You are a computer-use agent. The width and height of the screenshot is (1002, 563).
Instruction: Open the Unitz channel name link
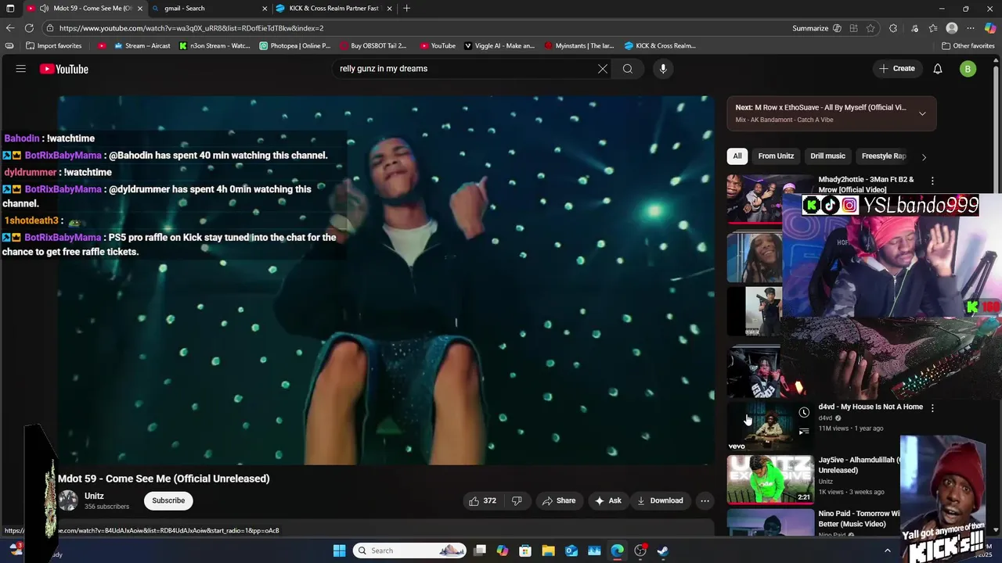point(94,496)
